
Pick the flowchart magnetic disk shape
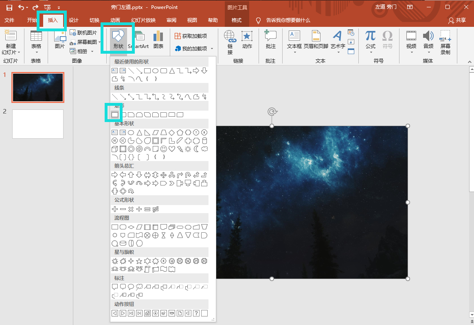coord(123,243)
